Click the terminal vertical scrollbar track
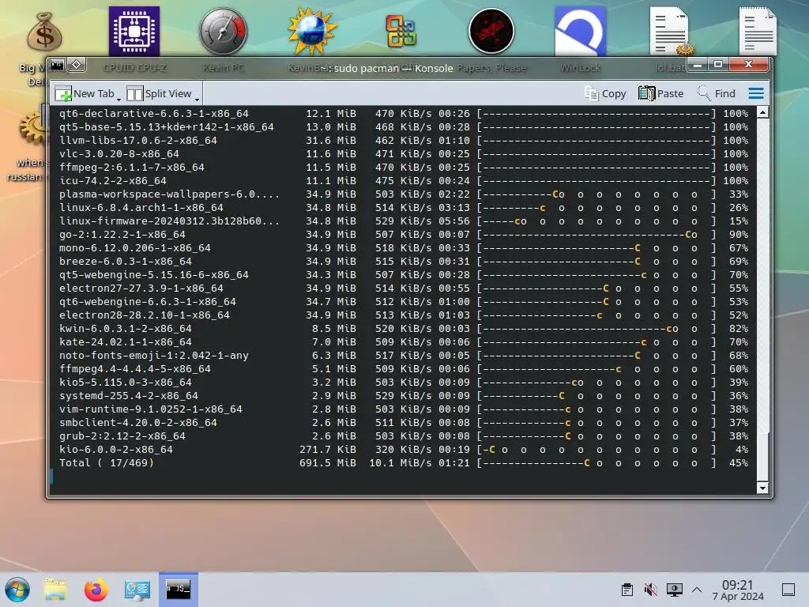The image size is (809, 607). tap(762, 300)
